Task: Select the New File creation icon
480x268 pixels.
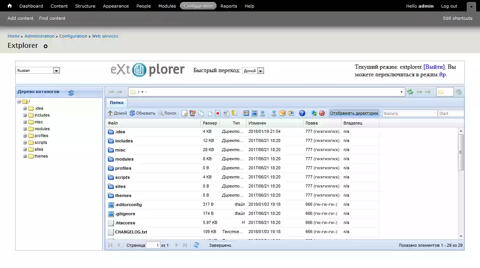Action: pyautogui.click(x=184, y=113)
